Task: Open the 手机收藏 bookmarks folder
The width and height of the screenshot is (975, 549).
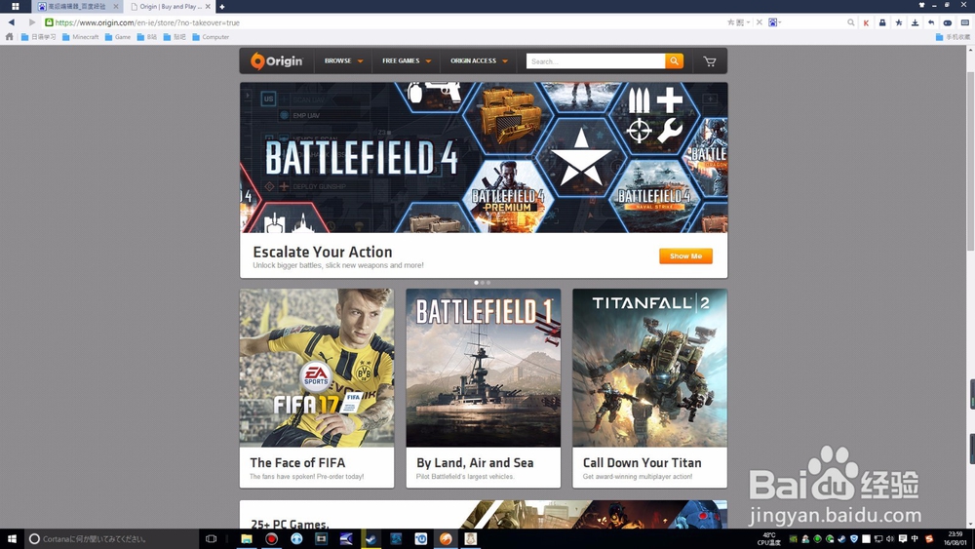Action: pyautogui.click(x=953, y=37)
